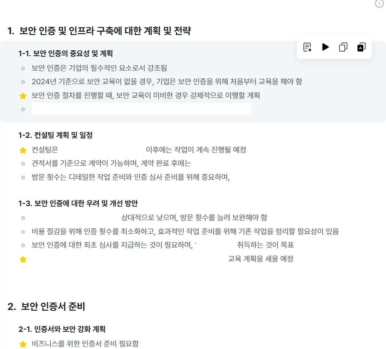Image resolution: width=386 pixels, height=349 pixels.
Task: Click subheading '1-3. 보안 인증에 대한 우려 및 개선 방안'
Action: (78, 203)
